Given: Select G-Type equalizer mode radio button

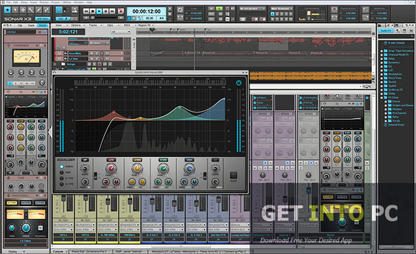Looking at the screenshot, I should (x=61, y=184).
